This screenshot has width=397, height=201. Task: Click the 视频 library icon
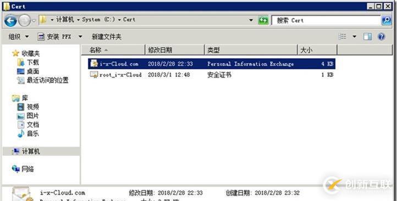click(21, 107)
